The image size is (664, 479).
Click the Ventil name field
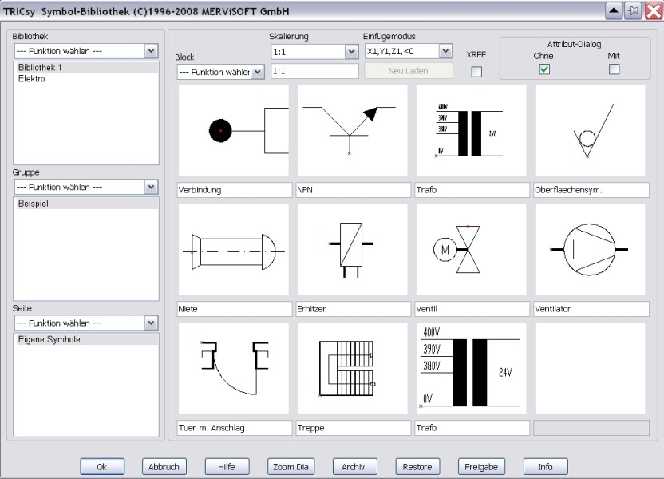472,309
